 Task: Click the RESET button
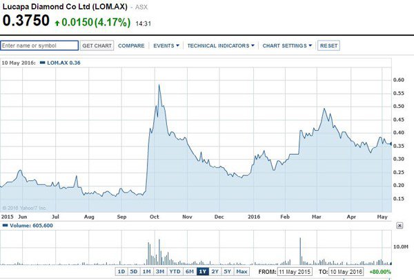(328, 45)
